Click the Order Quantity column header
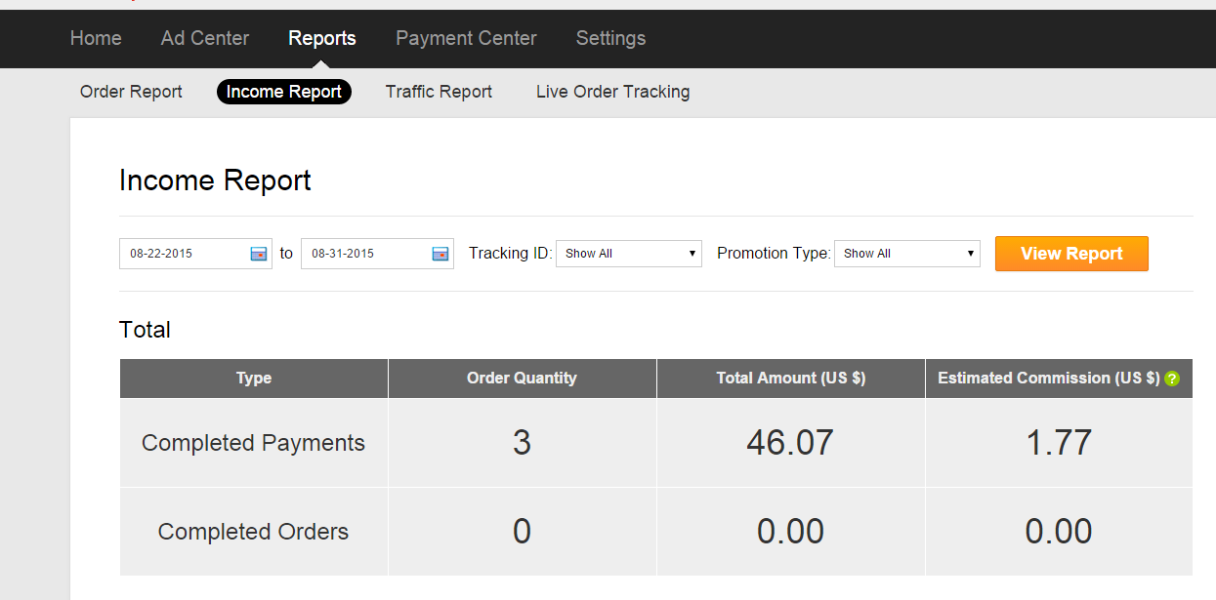Viewport: 1216px width, 600px height. [523, 379]
